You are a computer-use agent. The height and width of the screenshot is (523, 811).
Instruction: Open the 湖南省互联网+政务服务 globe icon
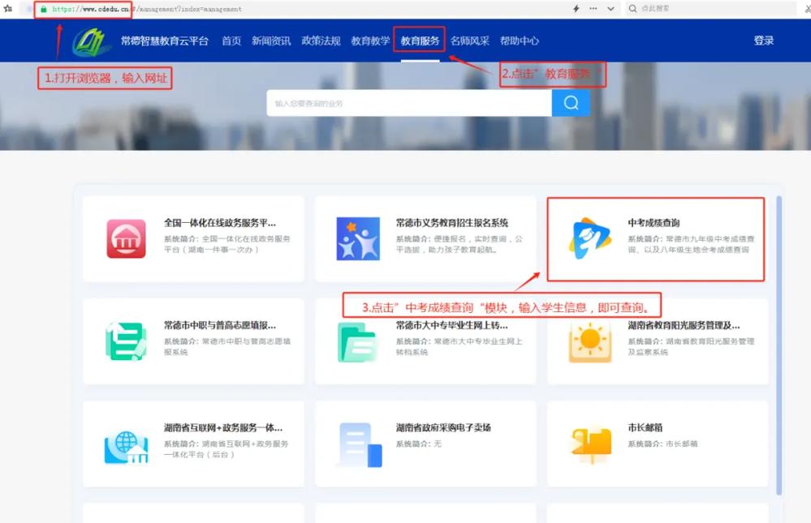pyautogui.click(x=126, y=444)
